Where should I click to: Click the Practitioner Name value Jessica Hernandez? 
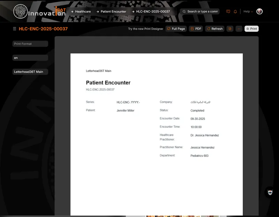[203, 147]
